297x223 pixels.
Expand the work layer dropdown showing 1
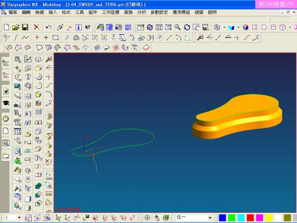pos(19,218)
